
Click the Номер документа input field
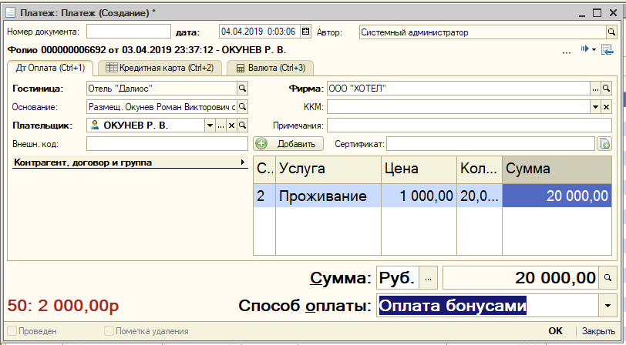click(129, 32)
